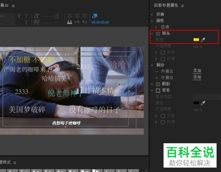Select the 作精本精 text object
Viewport: 221px width, 172px height.
click(99, 91)
